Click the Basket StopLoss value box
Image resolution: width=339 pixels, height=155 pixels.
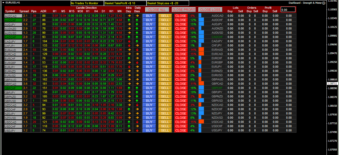[x=168, y=3]
